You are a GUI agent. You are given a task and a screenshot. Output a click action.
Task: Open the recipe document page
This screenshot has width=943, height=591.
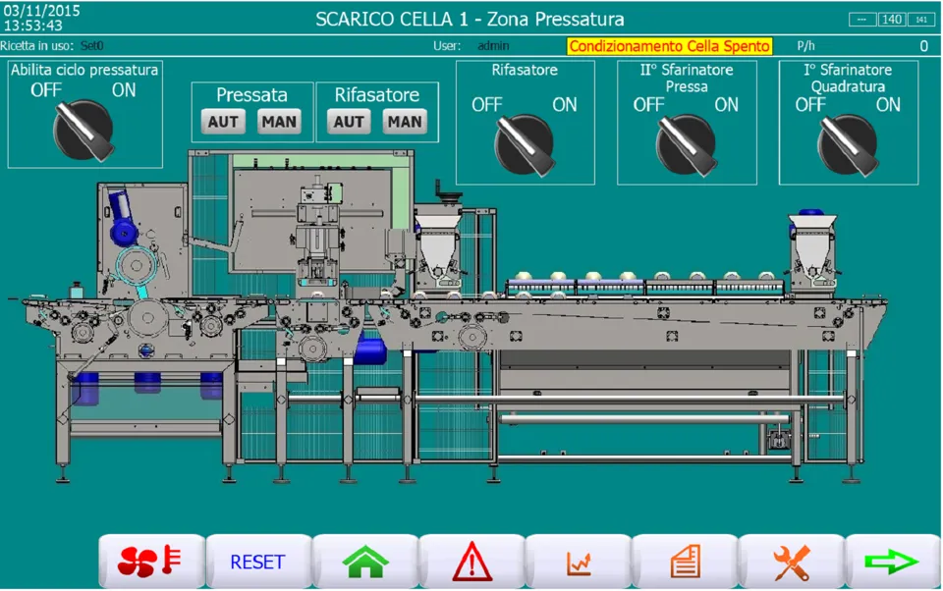pos(685,562)
